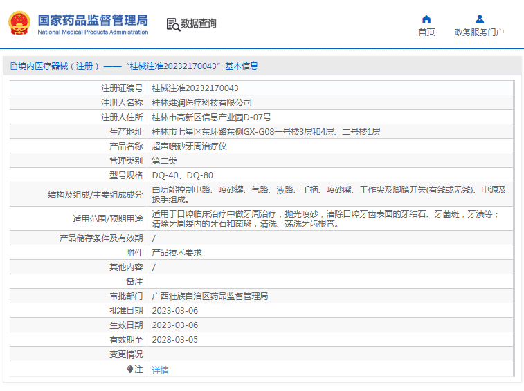Select model spec DQ-40、DQ-80
The height and width of the screenshot is (391, 524).
[183, 175]
